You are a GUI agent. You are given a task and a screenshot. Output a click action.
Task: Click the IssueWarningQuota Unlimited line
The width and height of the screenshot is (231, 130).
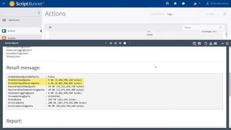pos(34,96)
